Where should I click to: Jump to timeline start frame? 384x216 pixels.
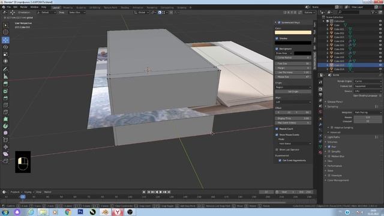pos(149,192)
